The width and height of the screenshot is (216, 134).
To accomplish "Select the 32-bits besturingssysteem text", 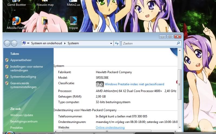I will [x=113, y=102].
